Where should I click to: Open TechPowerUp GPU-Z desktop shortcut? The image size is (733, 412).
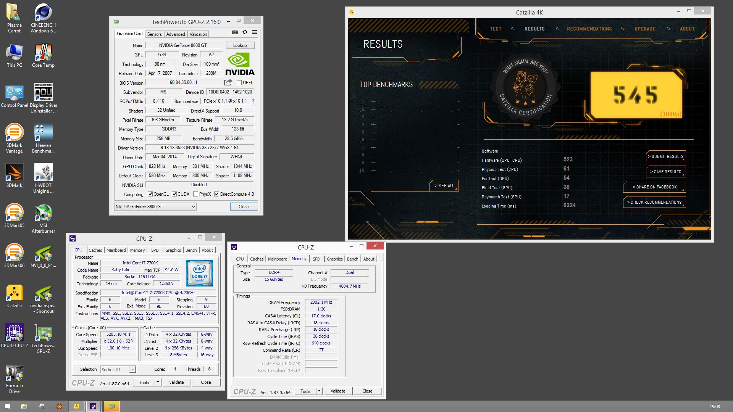43,339
